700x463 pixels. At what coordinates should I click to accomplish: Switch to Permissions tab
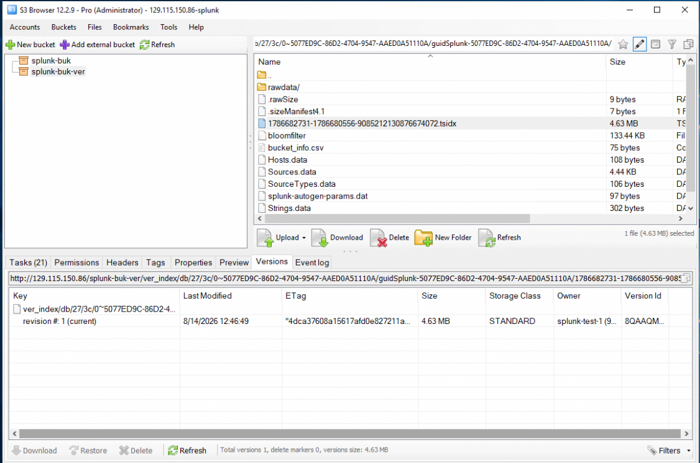point(76,263)
